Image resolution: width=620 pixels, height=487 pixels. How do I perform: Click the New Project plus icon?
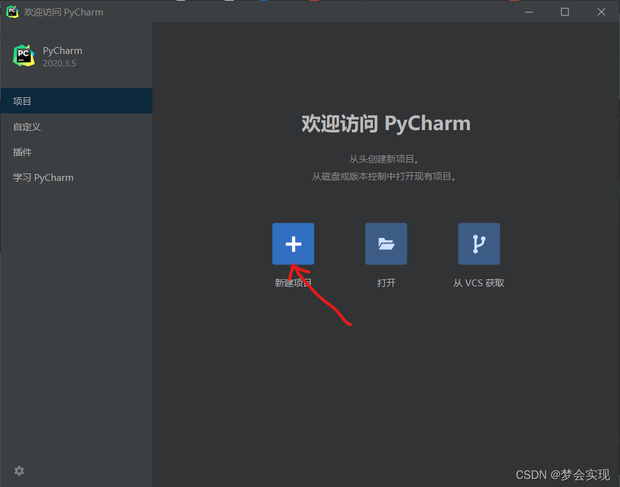(293, 243)
